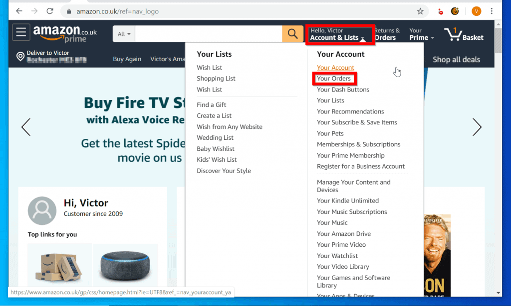
Task: Open the search category All dropdown
Action: click(124, 34)
